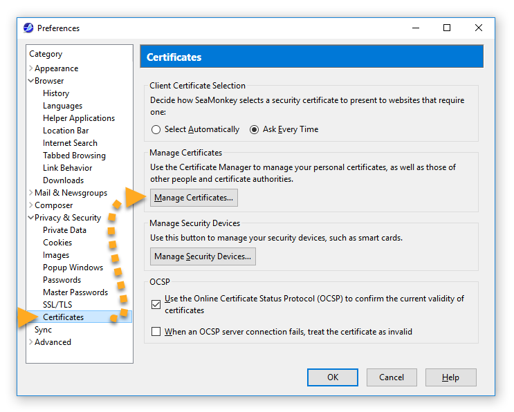Screen dimensions: 514x412
Task: Expand the Mail & Newsgroups category
Action: click(31, 193)
